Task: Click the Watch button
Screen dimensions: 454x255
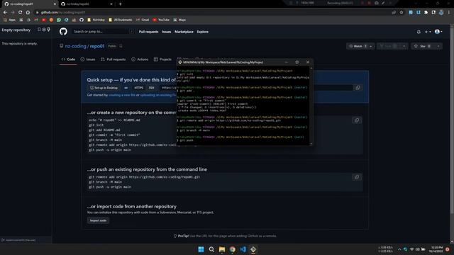Action: [x=358, y=46]
